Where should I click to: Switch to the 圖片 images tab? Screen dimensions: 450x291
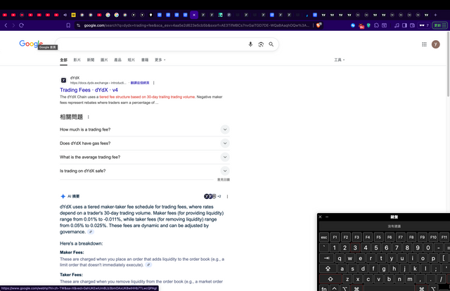click(x=104, y=60)
